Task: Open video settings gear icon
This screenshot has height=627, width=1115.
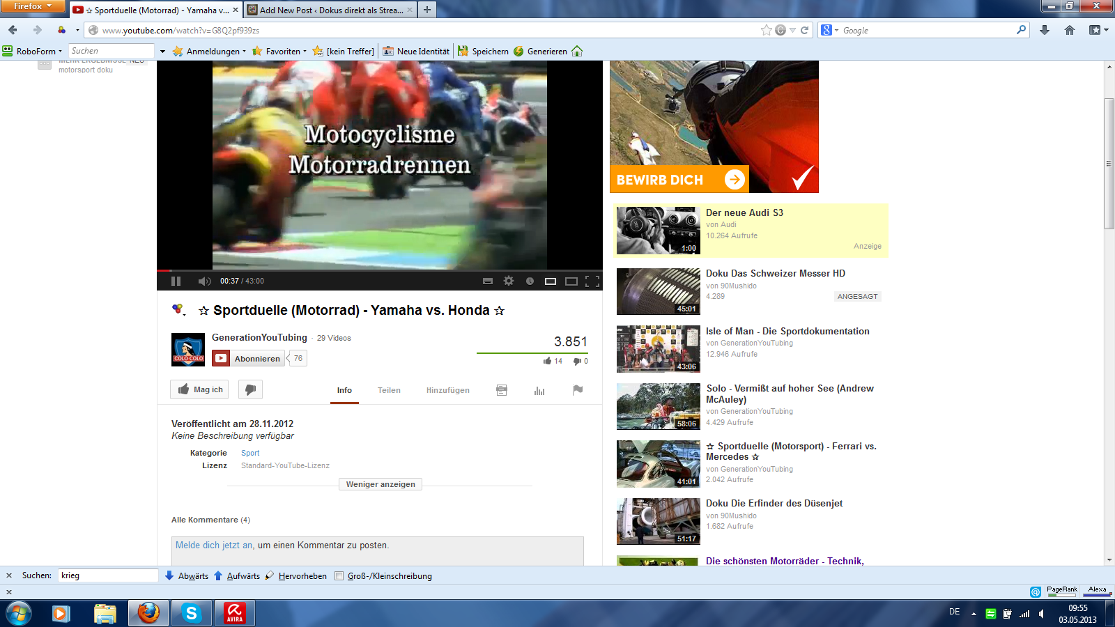Action: pos(509,281)
